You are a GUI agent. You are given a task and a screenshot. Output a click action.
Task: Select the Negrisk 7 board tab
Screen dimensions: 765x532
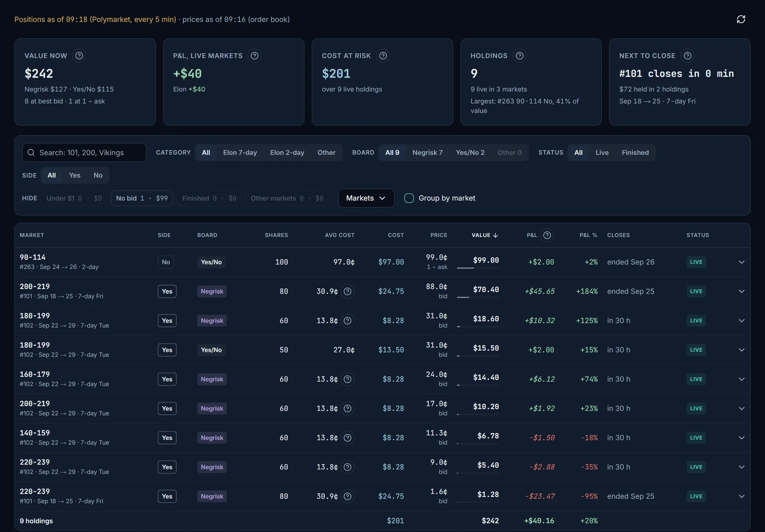pos(428,153)
